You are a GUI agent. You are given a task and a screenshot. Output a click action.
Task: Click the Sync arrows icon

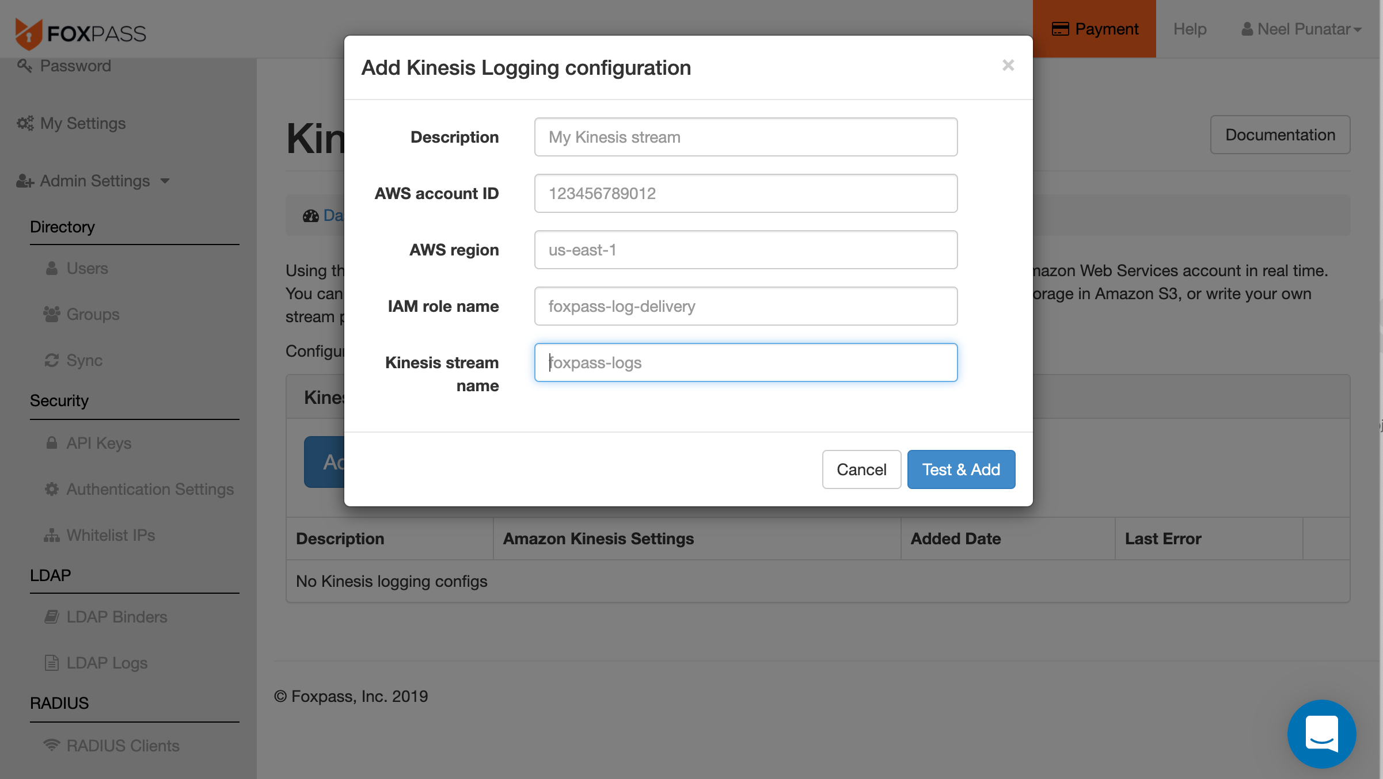pyautogui.click(x=52, y=360)
